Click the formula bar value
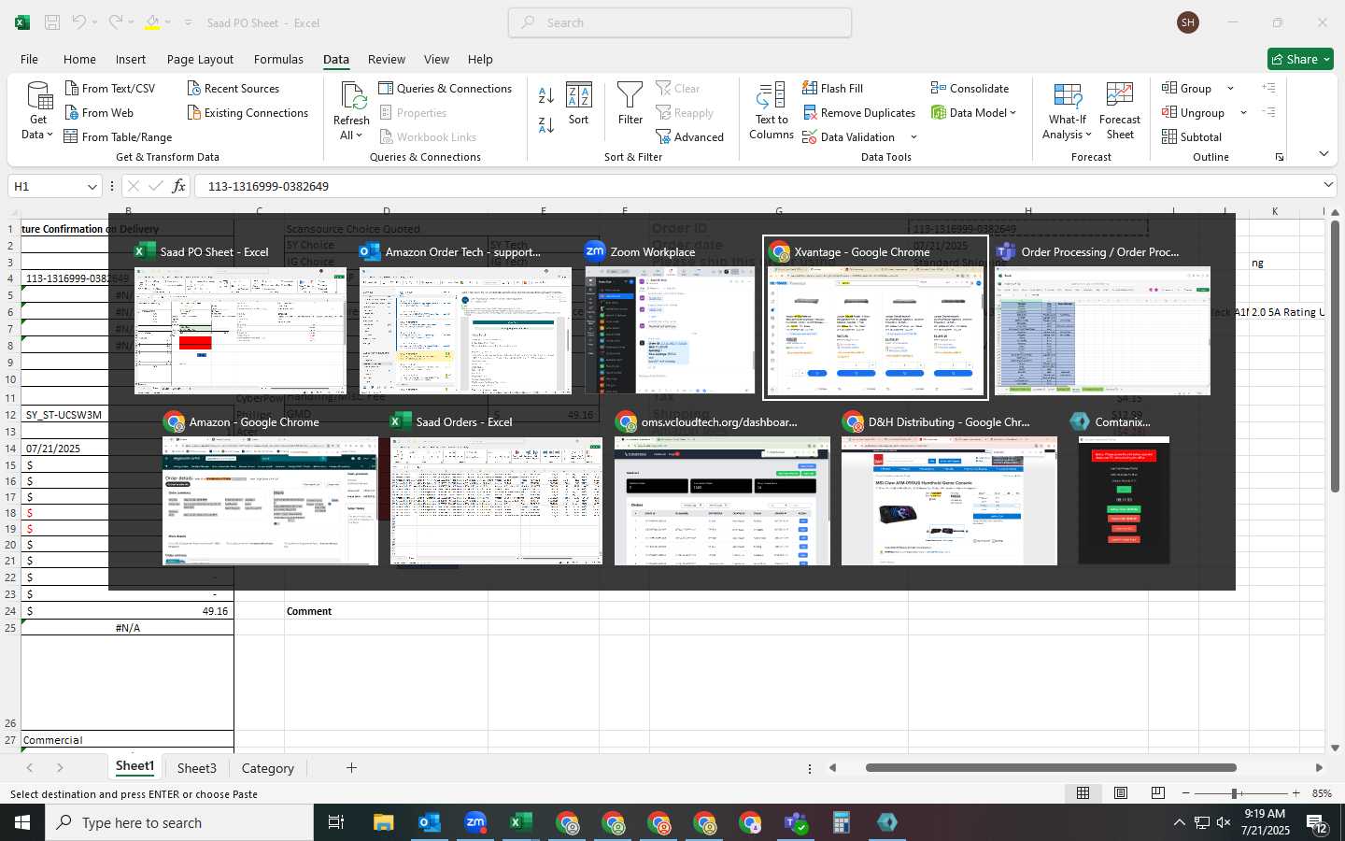This screenshot has height=841, width=1345. click(x=269, y=186)
